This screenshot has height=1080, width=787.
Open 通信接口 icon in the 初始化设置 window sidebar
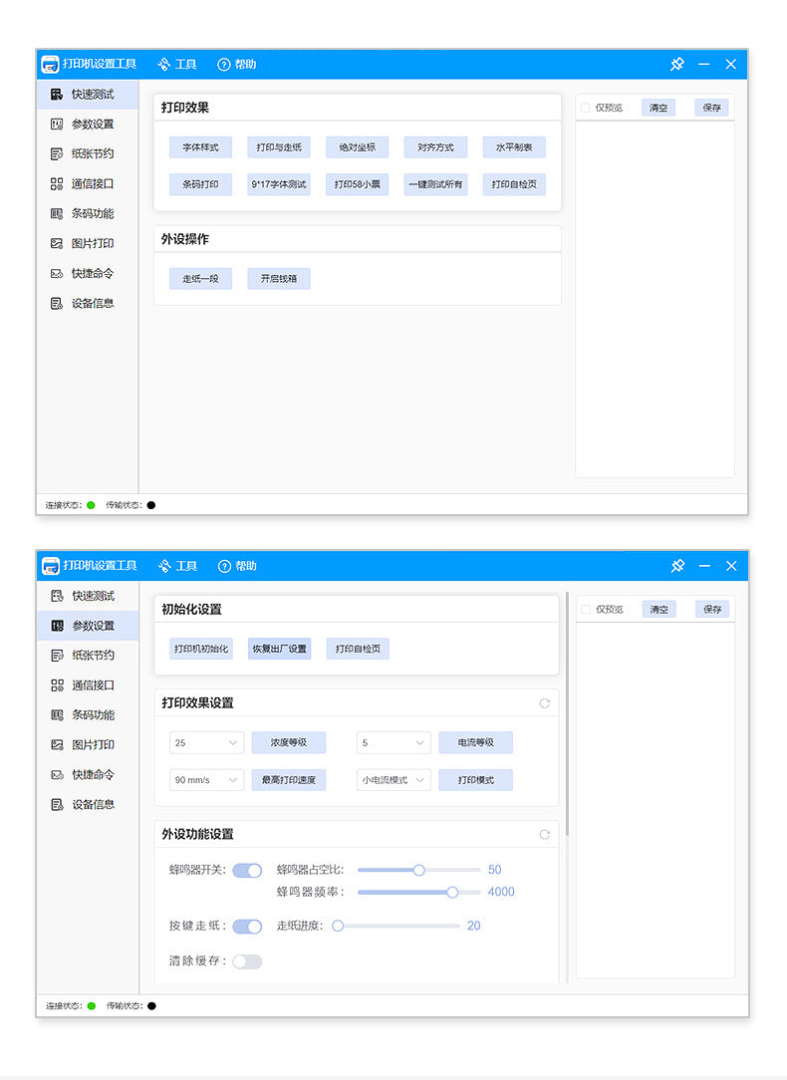click(x=57, y=685)
